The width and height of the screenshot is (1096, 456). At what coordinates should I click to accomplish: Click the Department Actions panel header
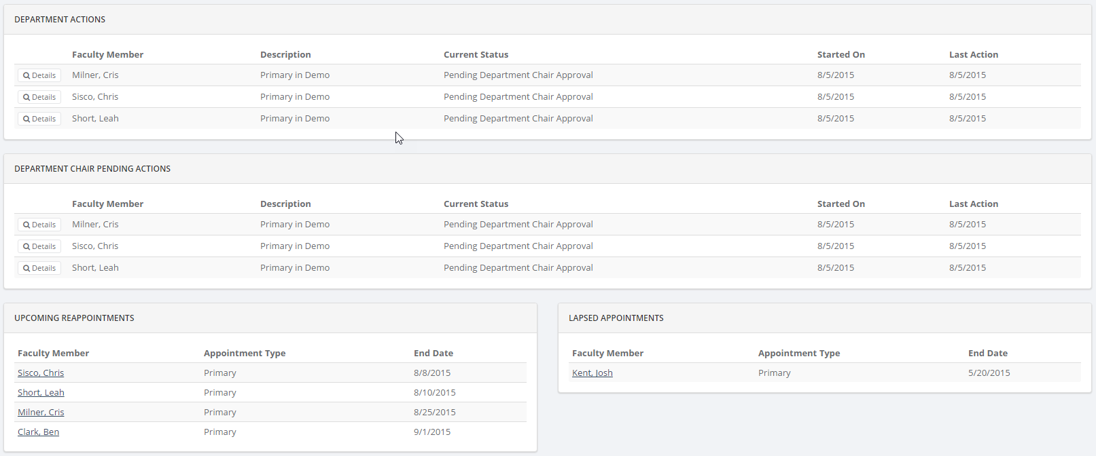(x=60, y=20)
